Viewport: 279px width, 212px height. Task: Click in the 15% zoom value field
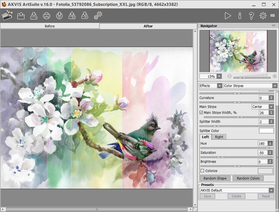208,76
